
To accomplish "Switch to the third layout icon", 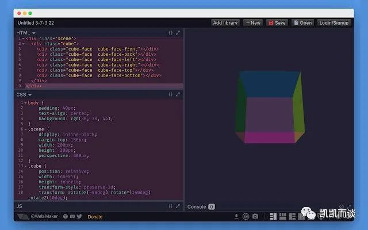I will coord(292,216).
